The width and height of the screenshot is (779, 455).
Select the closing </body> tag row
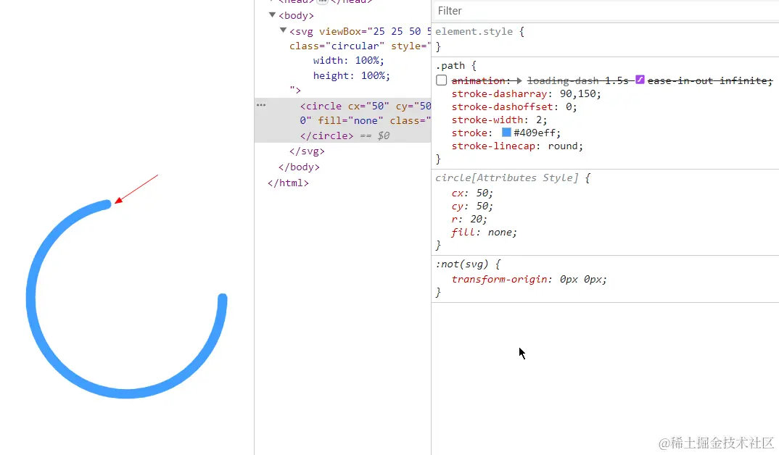[299, 167]
